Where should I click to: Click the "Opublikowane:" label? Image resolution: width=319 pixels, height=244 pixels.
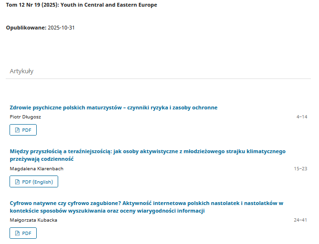26,28
